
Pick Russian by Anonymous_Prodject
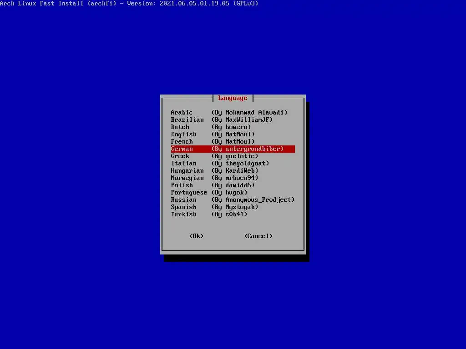click(x=233, y=200)
